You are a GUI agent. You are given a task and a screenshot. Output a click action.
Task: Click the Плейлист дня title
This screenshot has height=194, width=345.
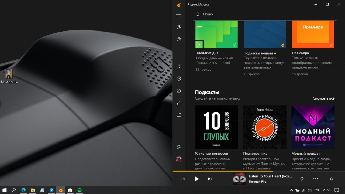pyautogui.click(x=207, y=53)
